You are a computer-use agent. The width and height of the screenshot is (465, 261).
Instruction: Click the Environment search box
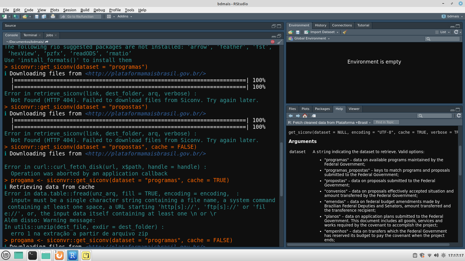click(442, 39)
